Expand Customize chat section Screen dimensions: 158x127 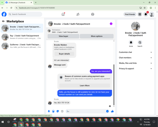click(136, 52)
